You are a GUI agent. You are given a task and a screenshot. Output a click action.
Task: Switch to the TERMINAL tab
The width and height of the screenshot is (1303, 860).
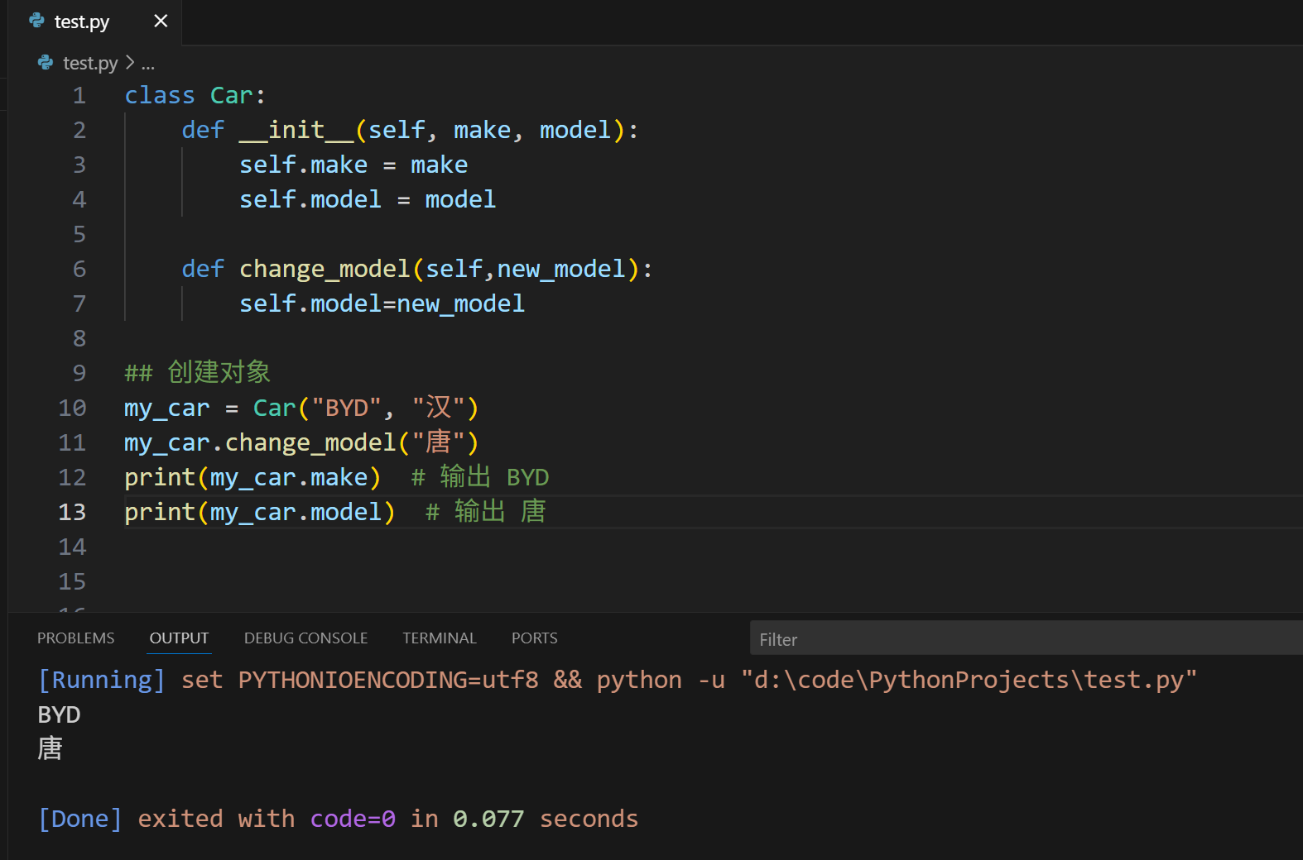(440, 638)
